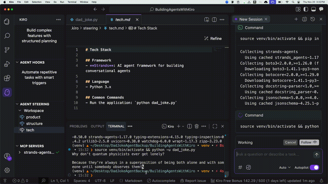Open KIRO sidebar more actions ellipsis
Screen dimensions: 328x184
pos(58,20)
